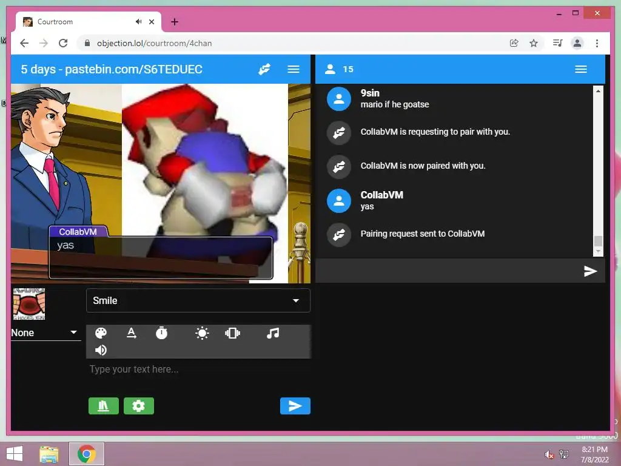Show the 15 users list

tap(338, 69)
